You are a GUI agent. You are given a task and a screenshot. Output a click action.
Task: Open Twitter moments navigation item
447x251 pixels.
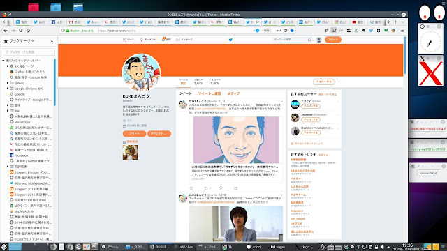[148, 40]
